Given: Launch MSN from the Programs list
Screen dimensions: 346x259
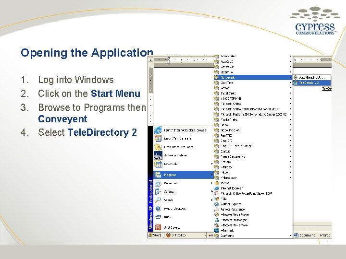Looking at the screenshot, I should coord(253,199).
